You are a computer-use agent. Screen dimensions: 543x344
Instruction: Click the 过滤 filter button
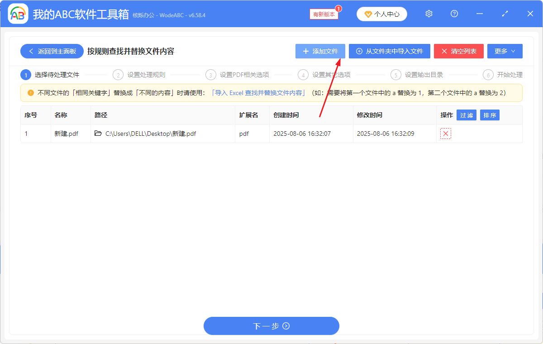point(467,115)
